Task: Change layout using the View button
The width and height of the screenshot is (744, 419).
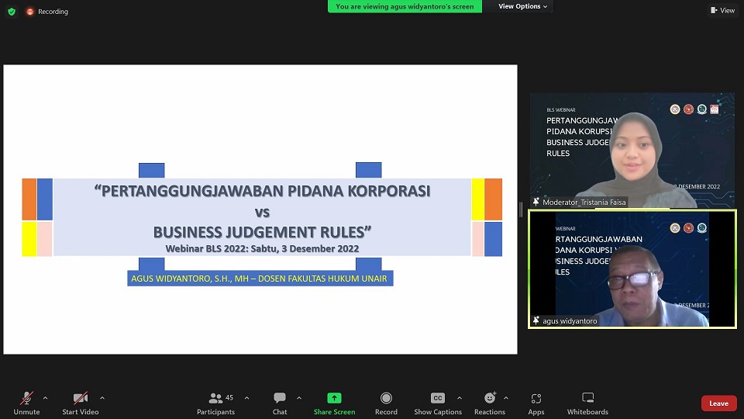Action: pos(722,10)
